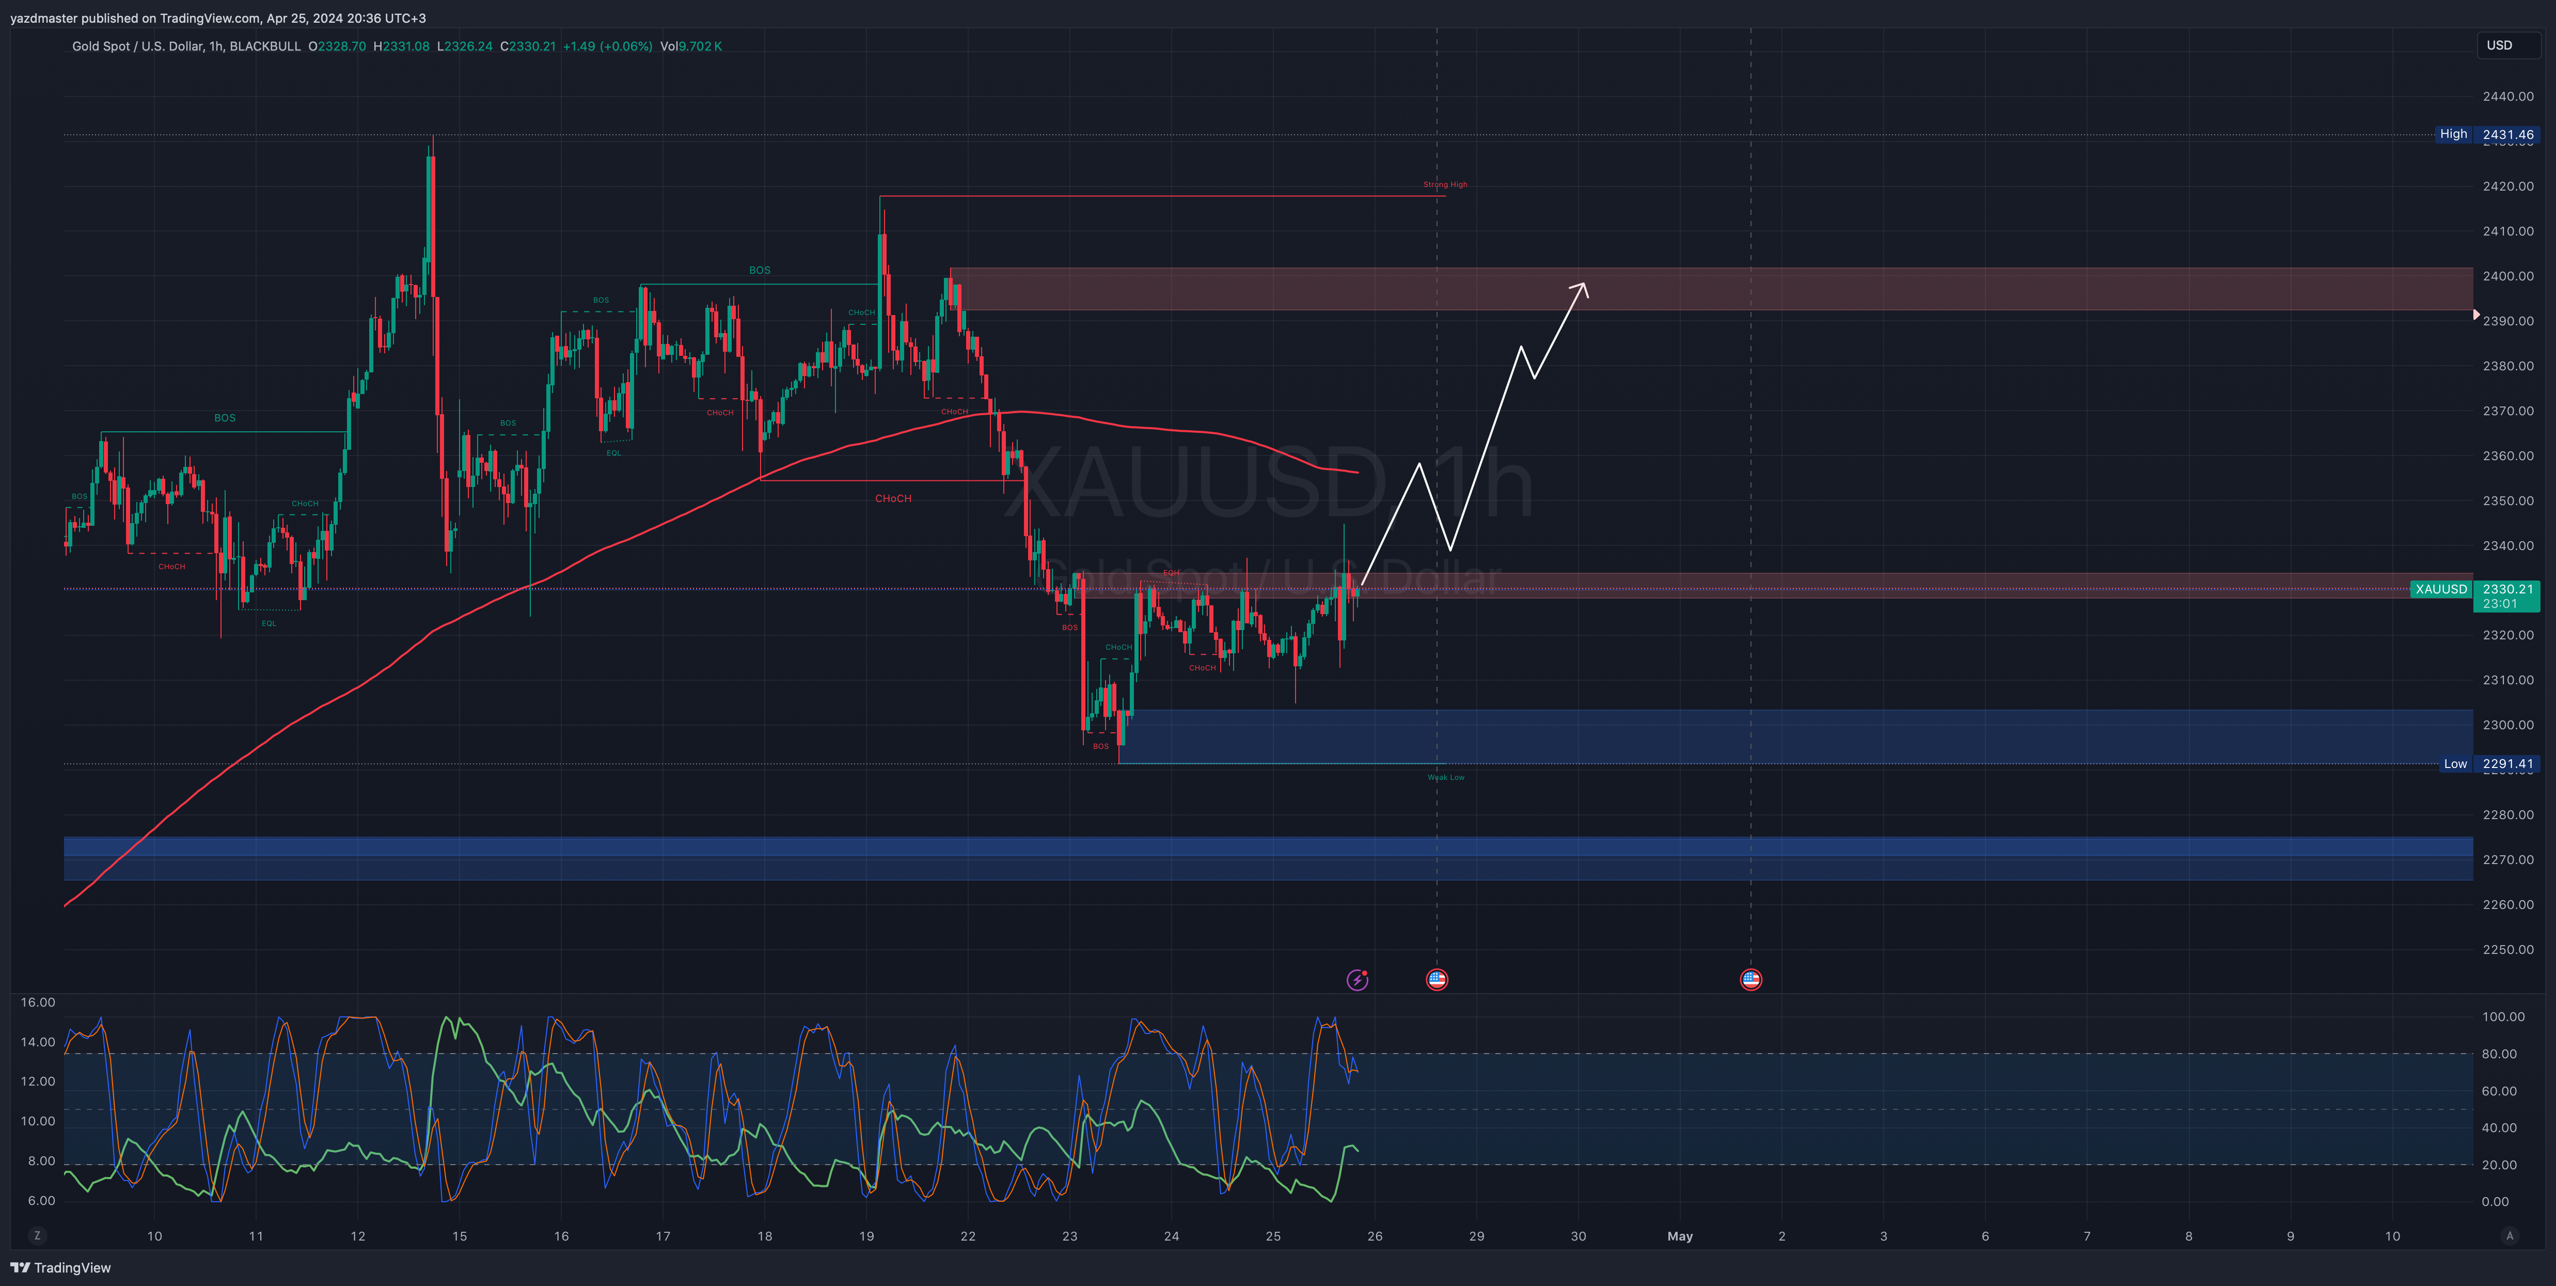Open the TradingView logo link
2556x1286 pixels.
point(60,1268)
